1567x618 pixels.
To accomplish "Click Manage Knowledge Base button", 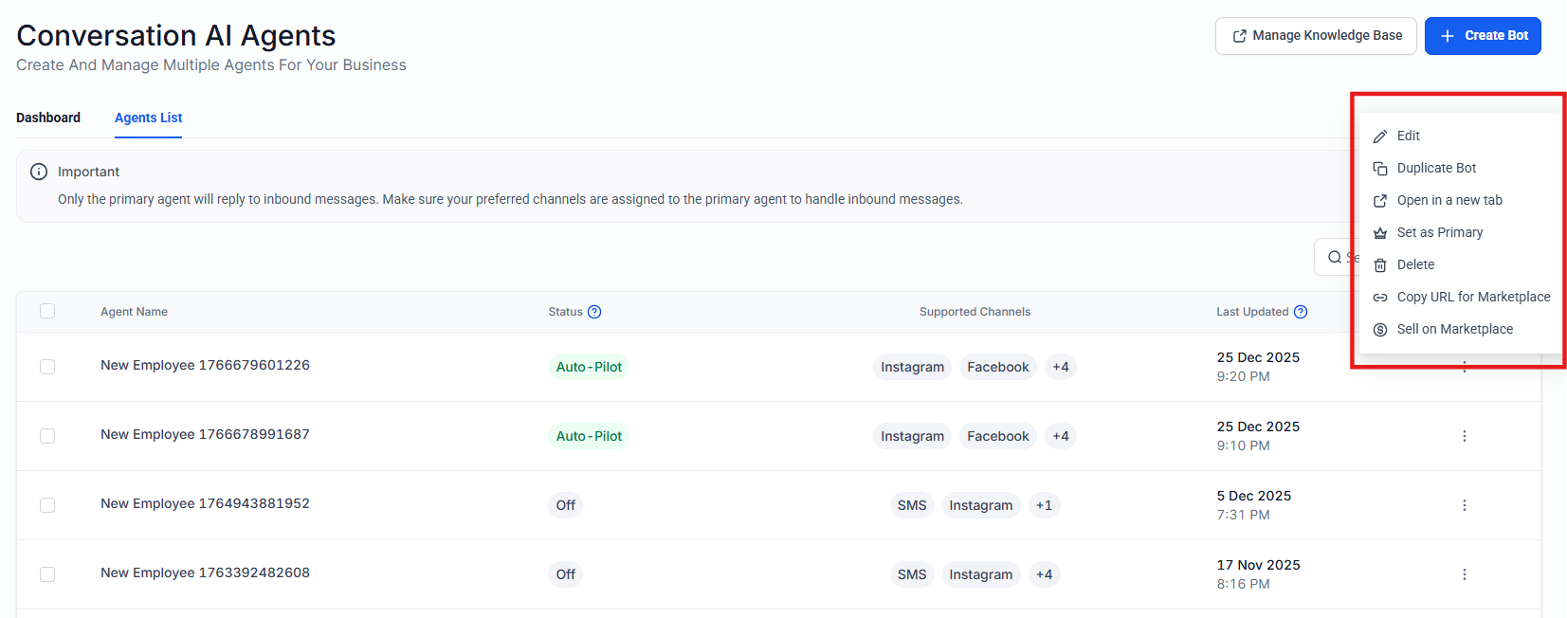I will pyautogui.click(x=1316, y=36).
